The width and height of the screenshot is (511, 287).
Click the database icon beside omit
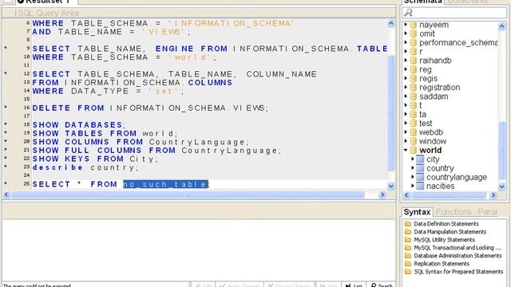coord(414,33)
